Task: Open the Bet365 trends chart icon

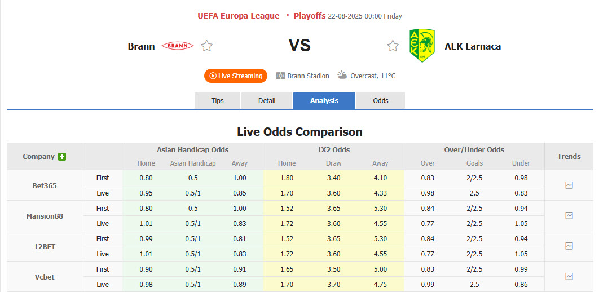Action: [x=569, y=185]
